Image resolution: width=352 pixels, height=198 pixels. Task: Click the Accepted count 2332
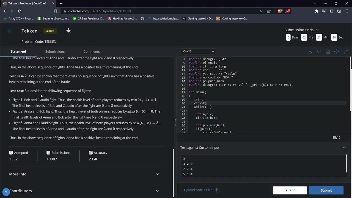(13, 159)
